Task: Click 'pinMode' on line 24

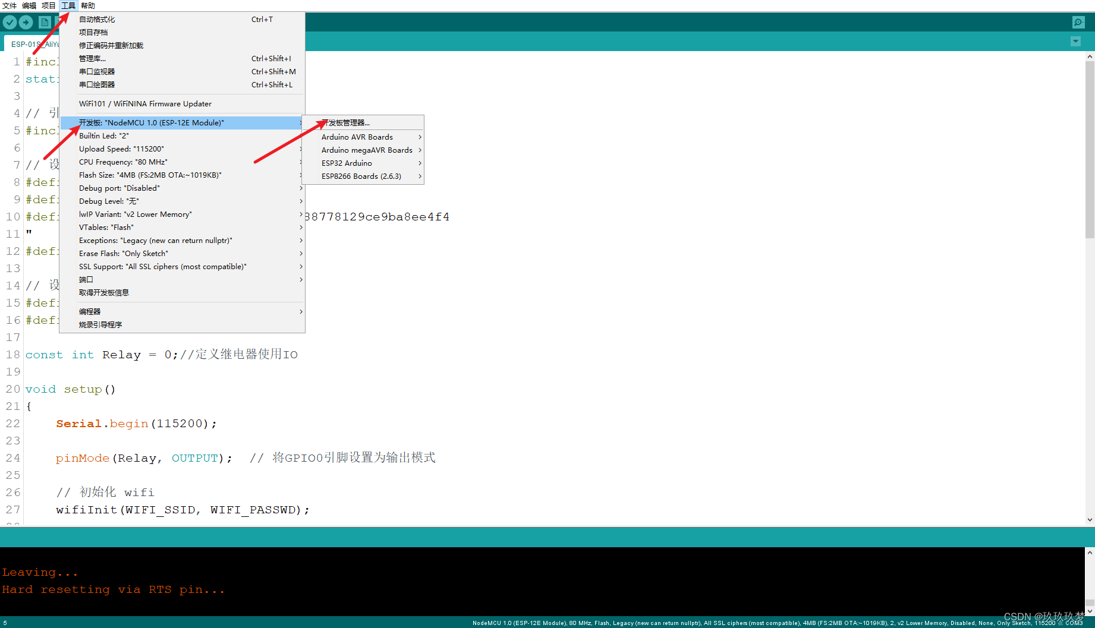Action: (83, 458)
